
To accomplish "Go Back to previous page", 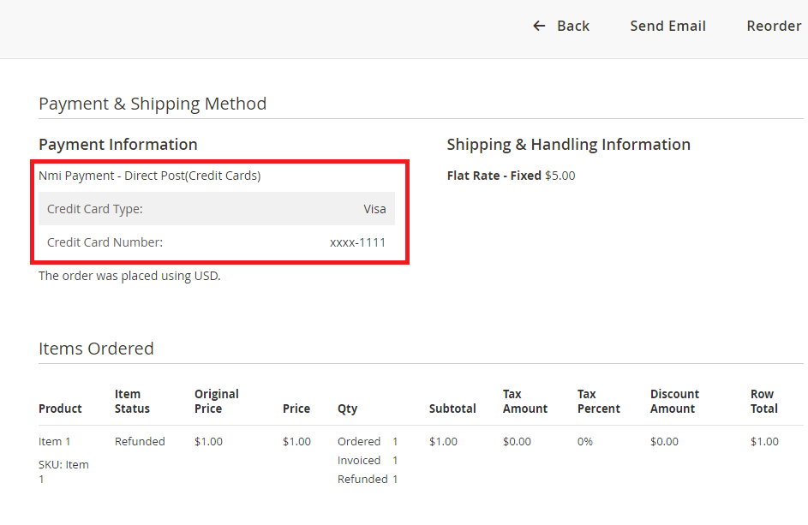I will tap(561, 26).
